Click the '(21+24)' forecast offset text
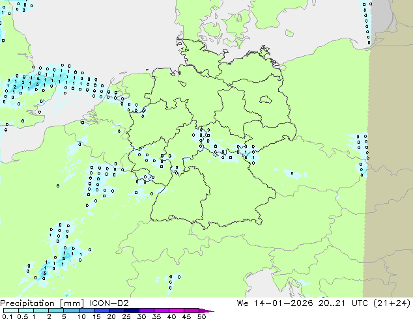 click(392, 303)
